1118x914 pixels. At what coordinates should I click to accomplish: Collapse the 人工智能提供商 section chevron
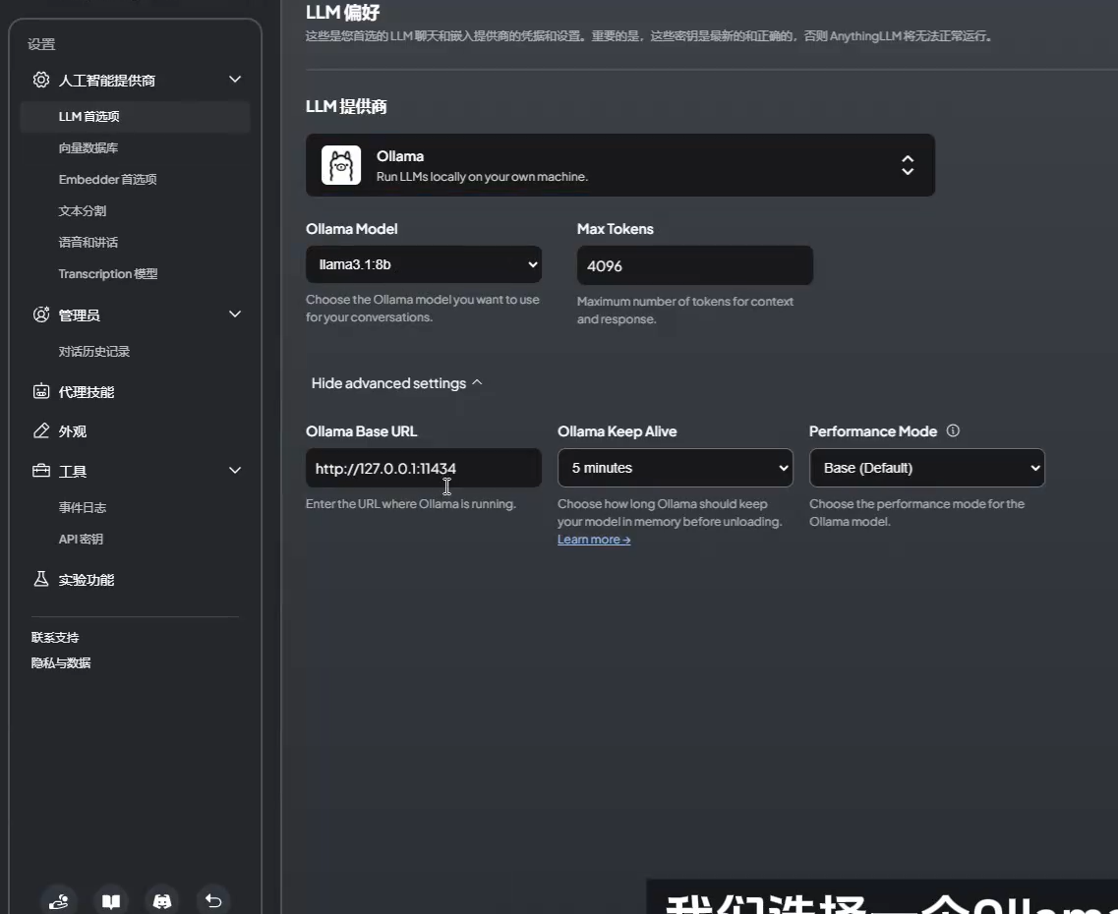(x=235, y=79)
